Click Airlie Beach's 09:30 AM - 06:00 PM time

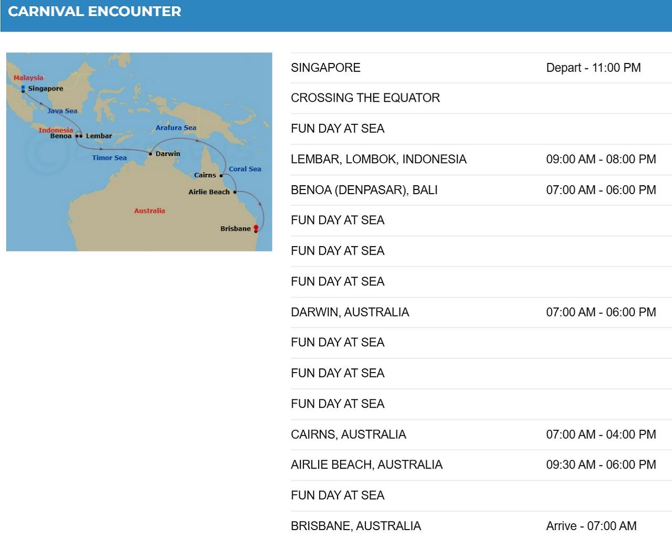[601, 465]
